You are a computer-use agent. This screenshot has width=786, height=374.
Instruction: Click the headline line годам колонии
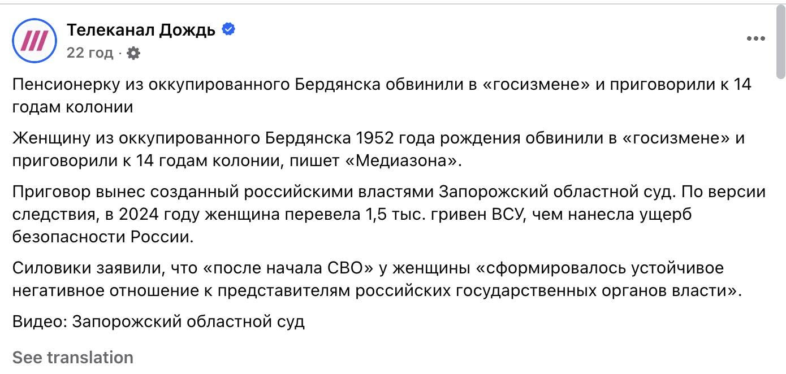click(73, 107)
